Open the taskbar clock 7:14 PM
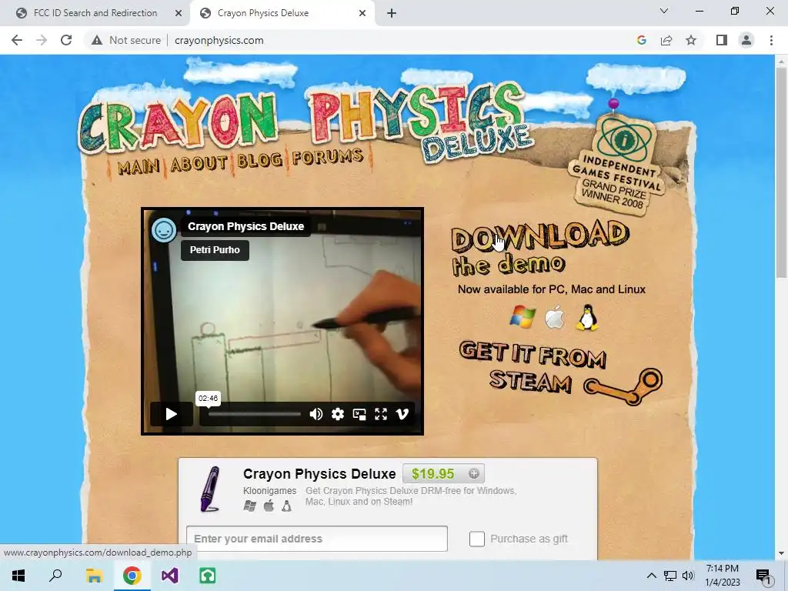 (x=722, y=576)
